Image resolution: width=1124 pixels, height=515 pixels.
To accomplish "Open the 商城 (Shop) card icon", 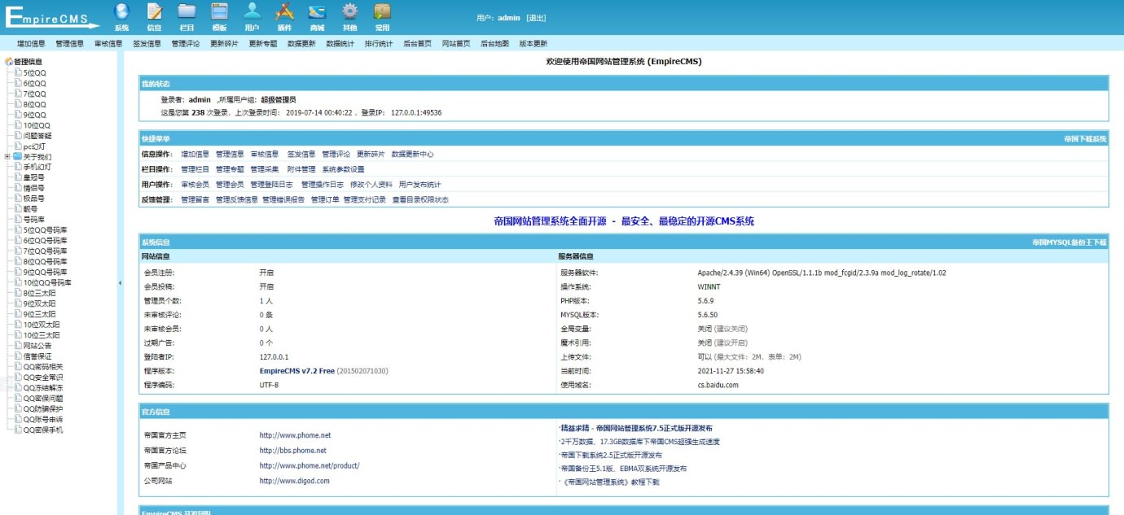I will click(317, 11).
